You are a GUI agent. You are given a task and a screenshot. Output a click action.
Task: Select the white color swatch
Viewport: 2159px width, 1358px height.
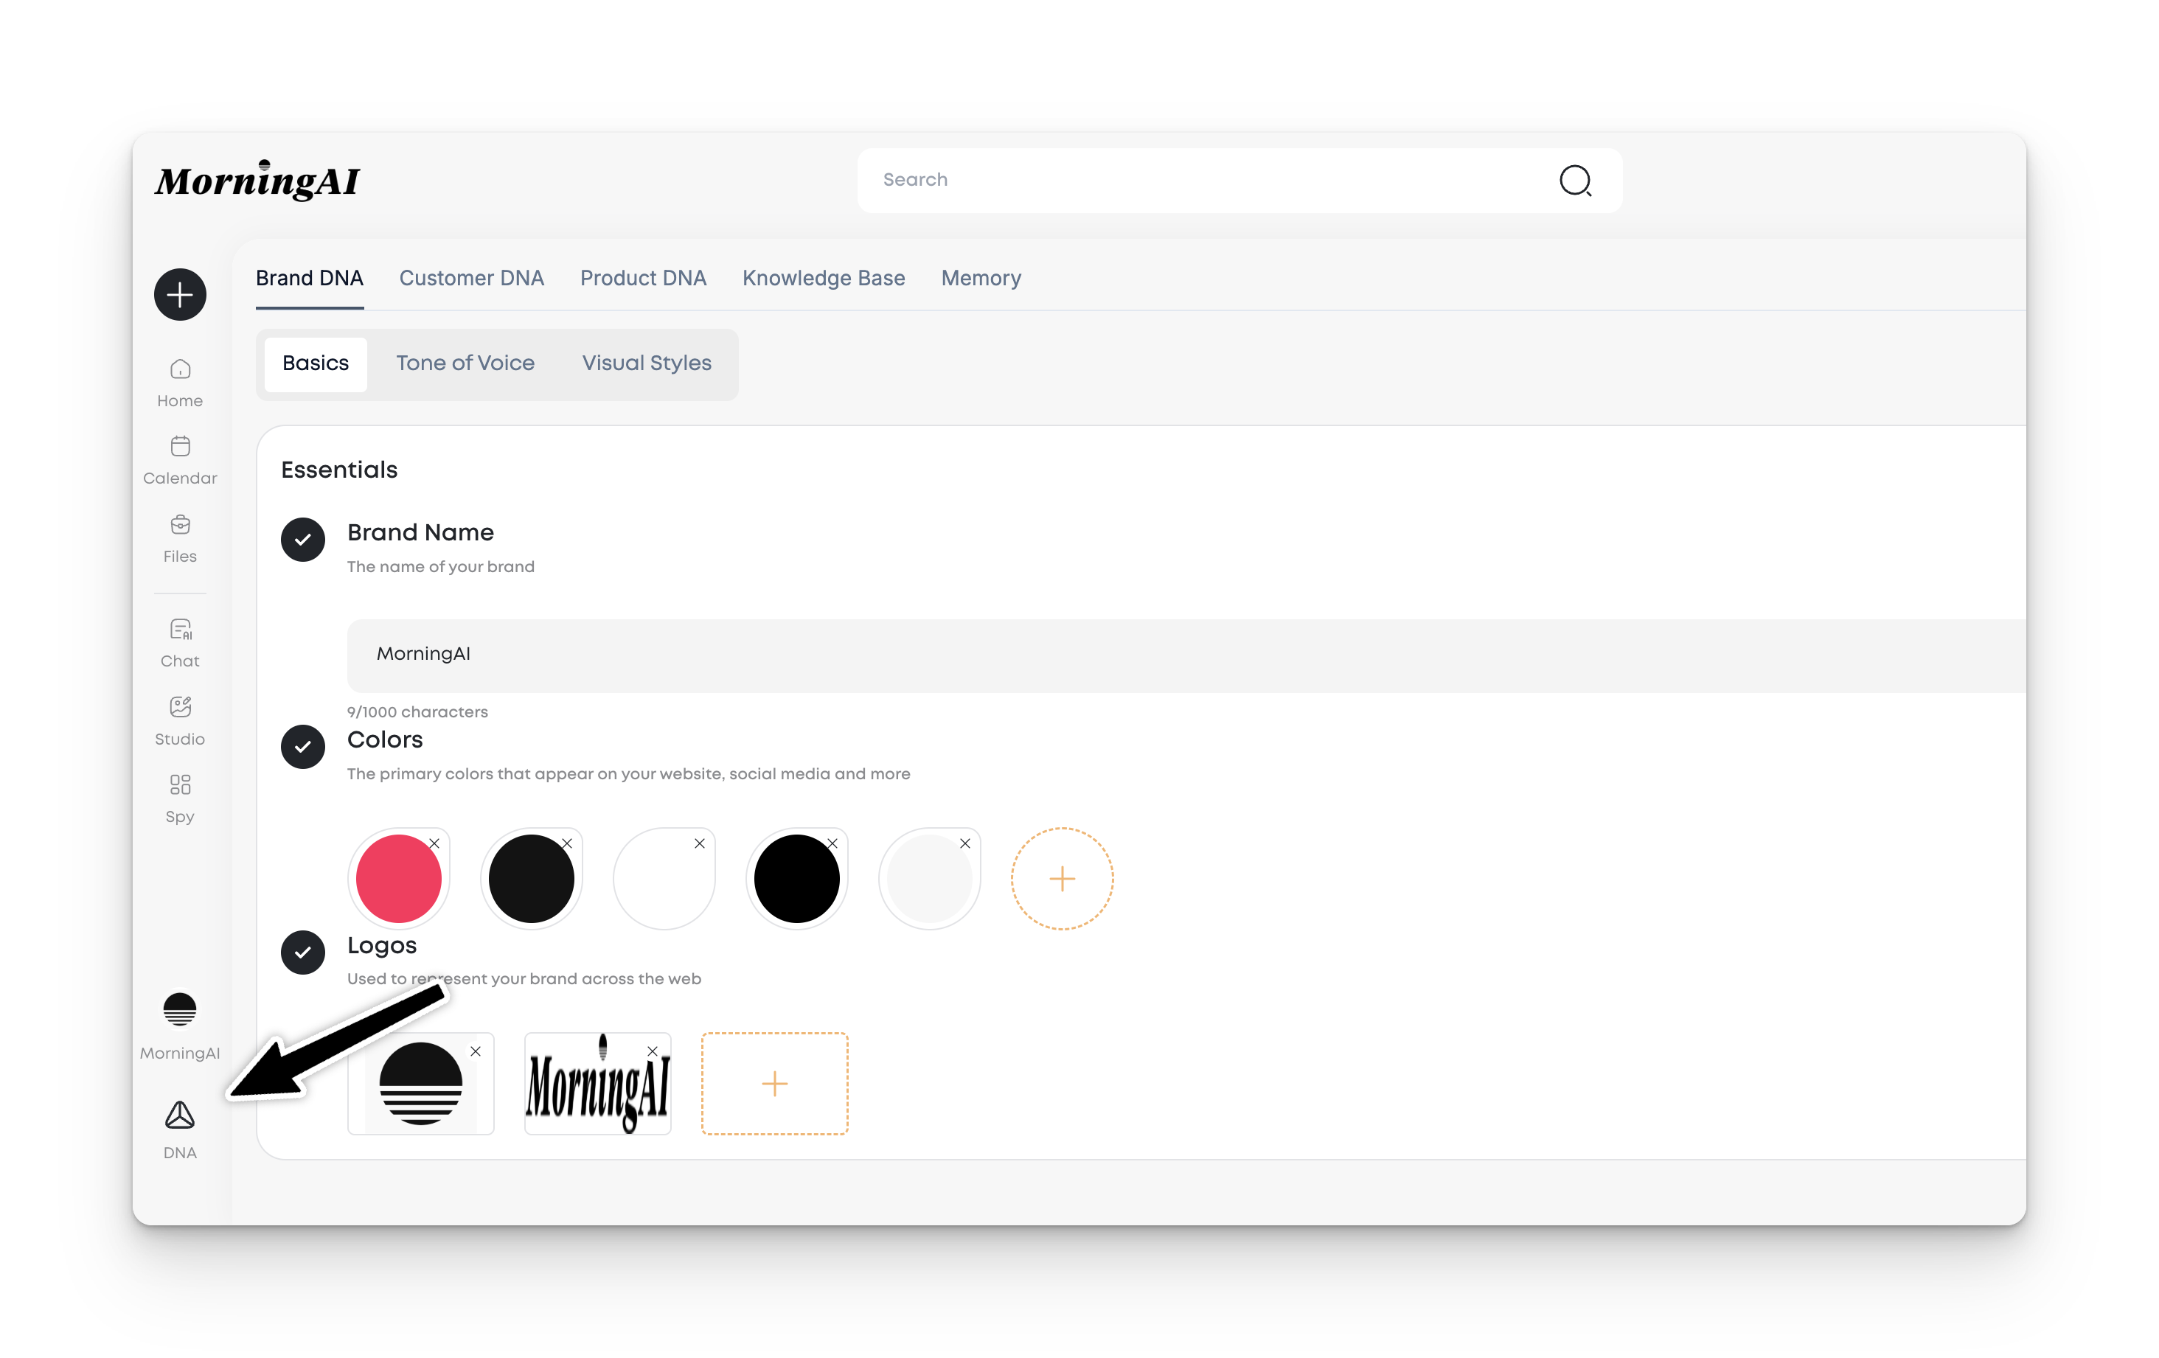click(x=664, y=880)
